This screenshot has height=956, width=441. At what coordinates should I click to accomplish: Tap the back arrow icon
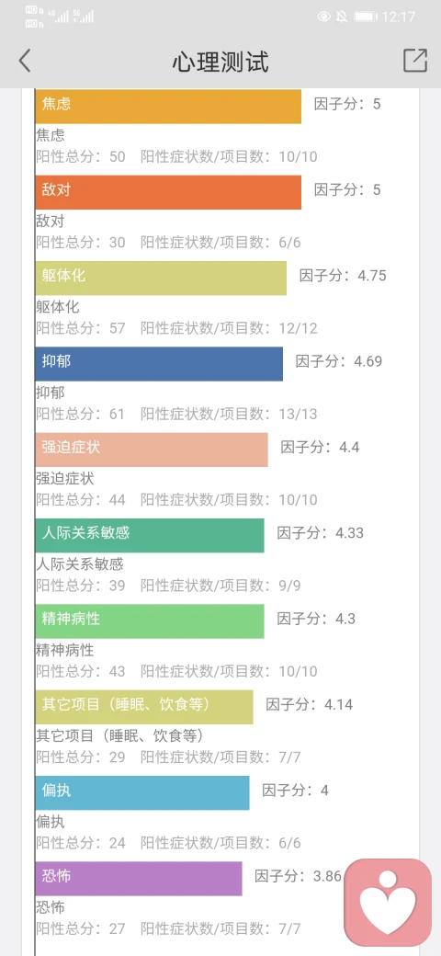(x=25, y=61)
